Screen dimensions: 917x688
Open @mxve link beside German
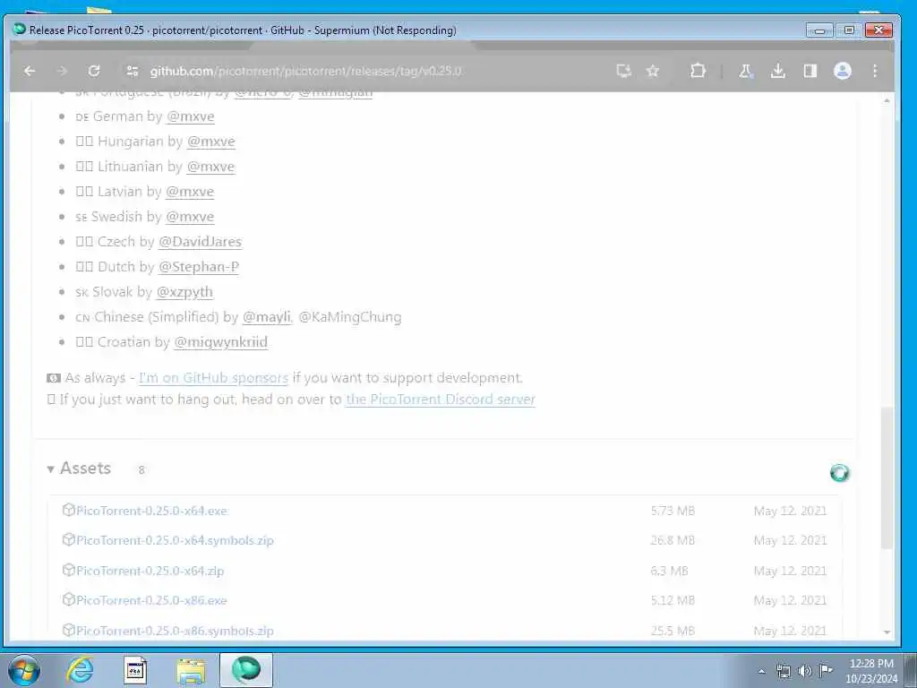tap(191, 116)
